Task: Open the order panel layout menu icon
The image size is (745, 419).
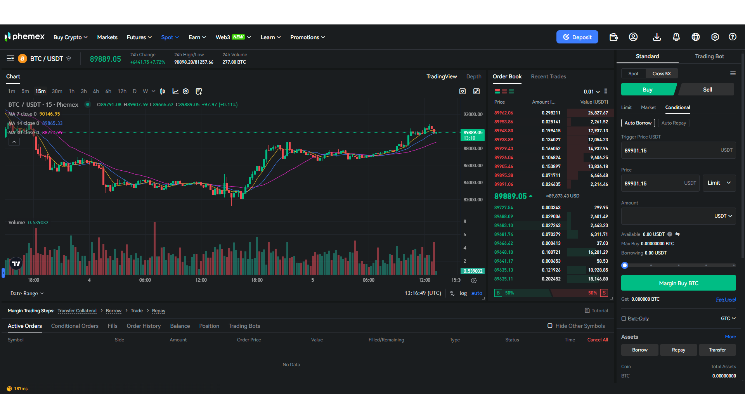Action: [733, 73]
